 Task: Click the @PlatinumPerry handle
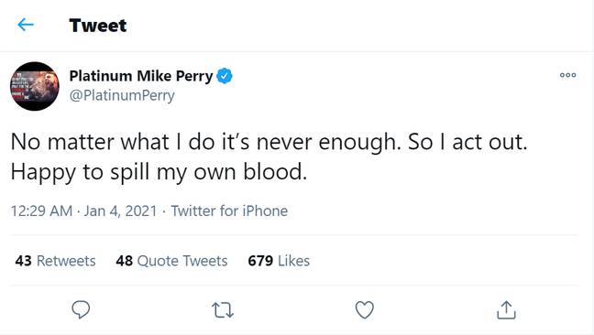122,95
